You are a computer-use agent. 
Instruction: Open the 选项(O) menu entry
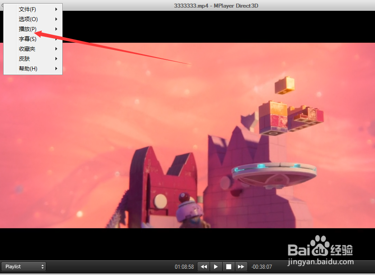33,19
